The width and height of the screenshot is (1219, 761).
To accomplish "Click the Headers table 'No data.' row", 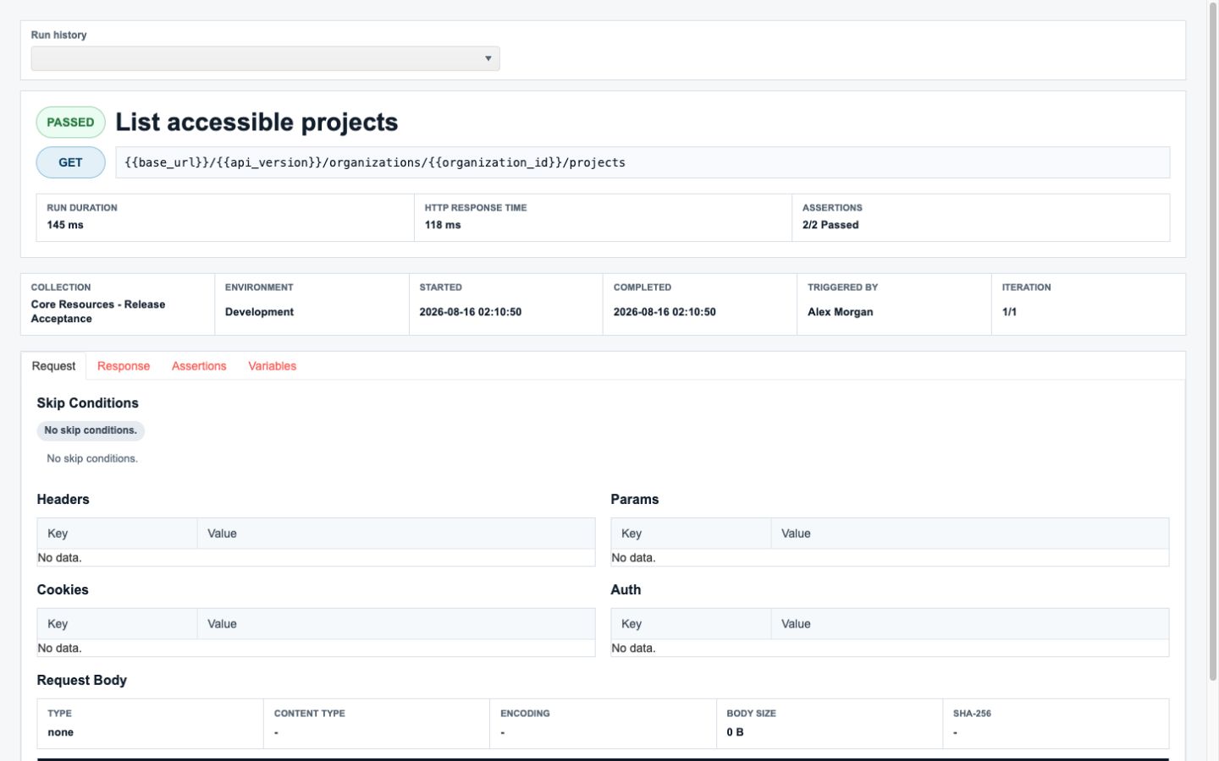I will pyautogui.click(x=316, y=558).
